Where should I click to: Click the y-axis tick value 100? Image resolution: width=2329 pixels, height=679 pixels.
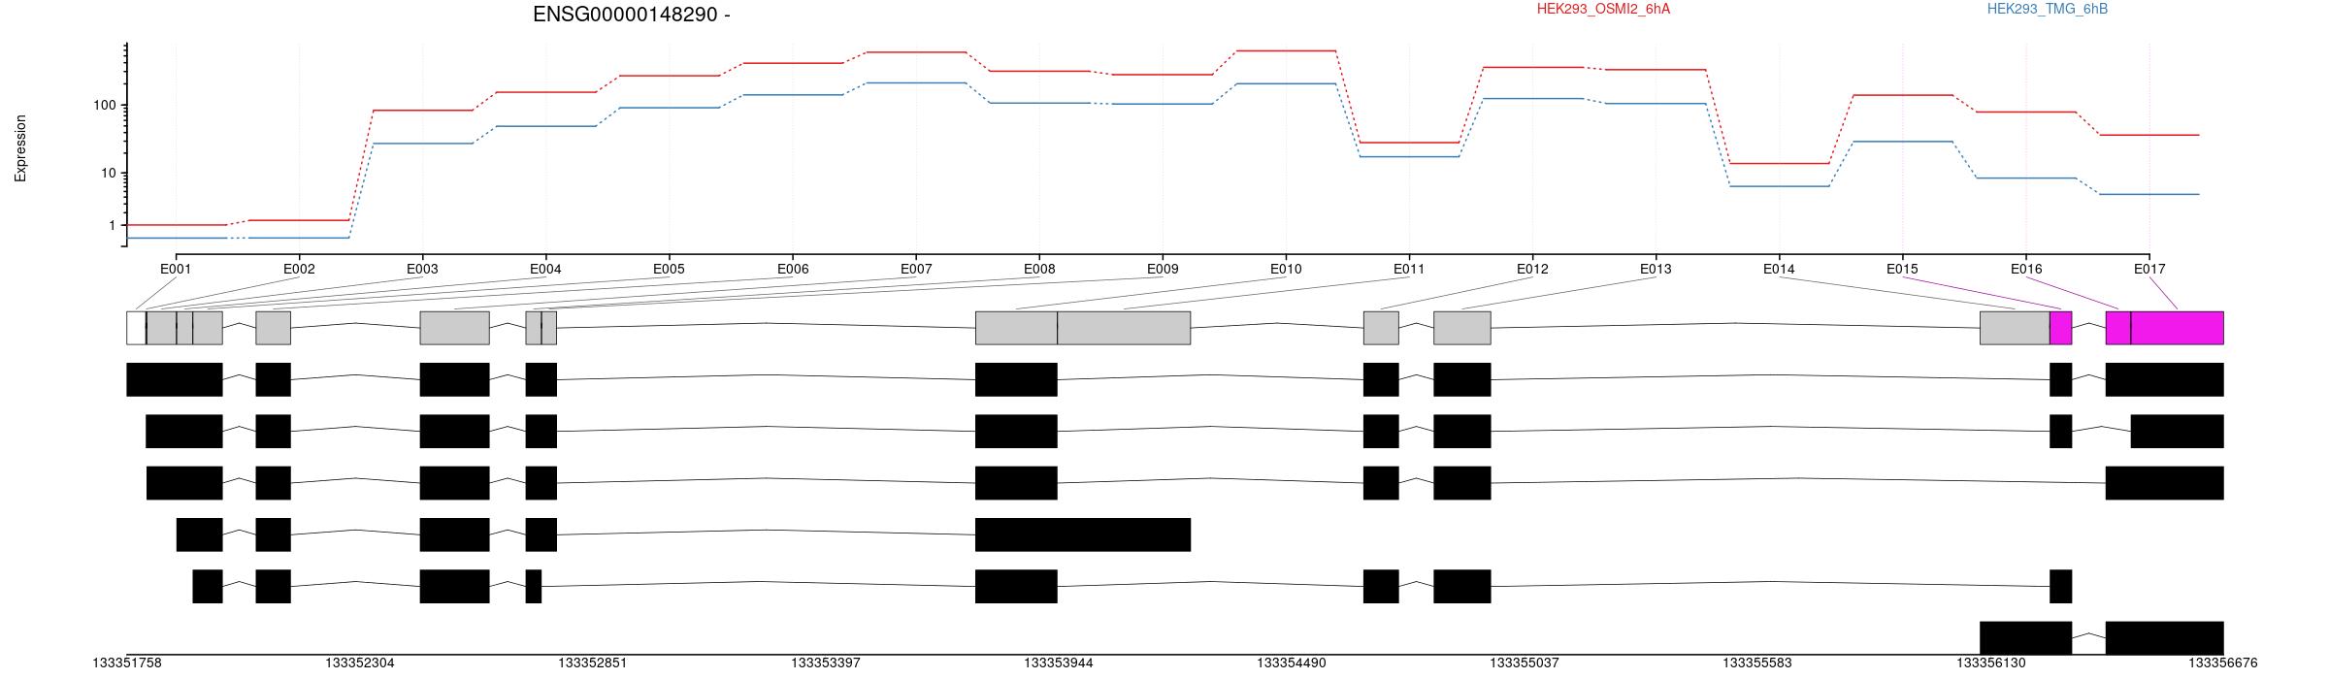tap(104, 105)
